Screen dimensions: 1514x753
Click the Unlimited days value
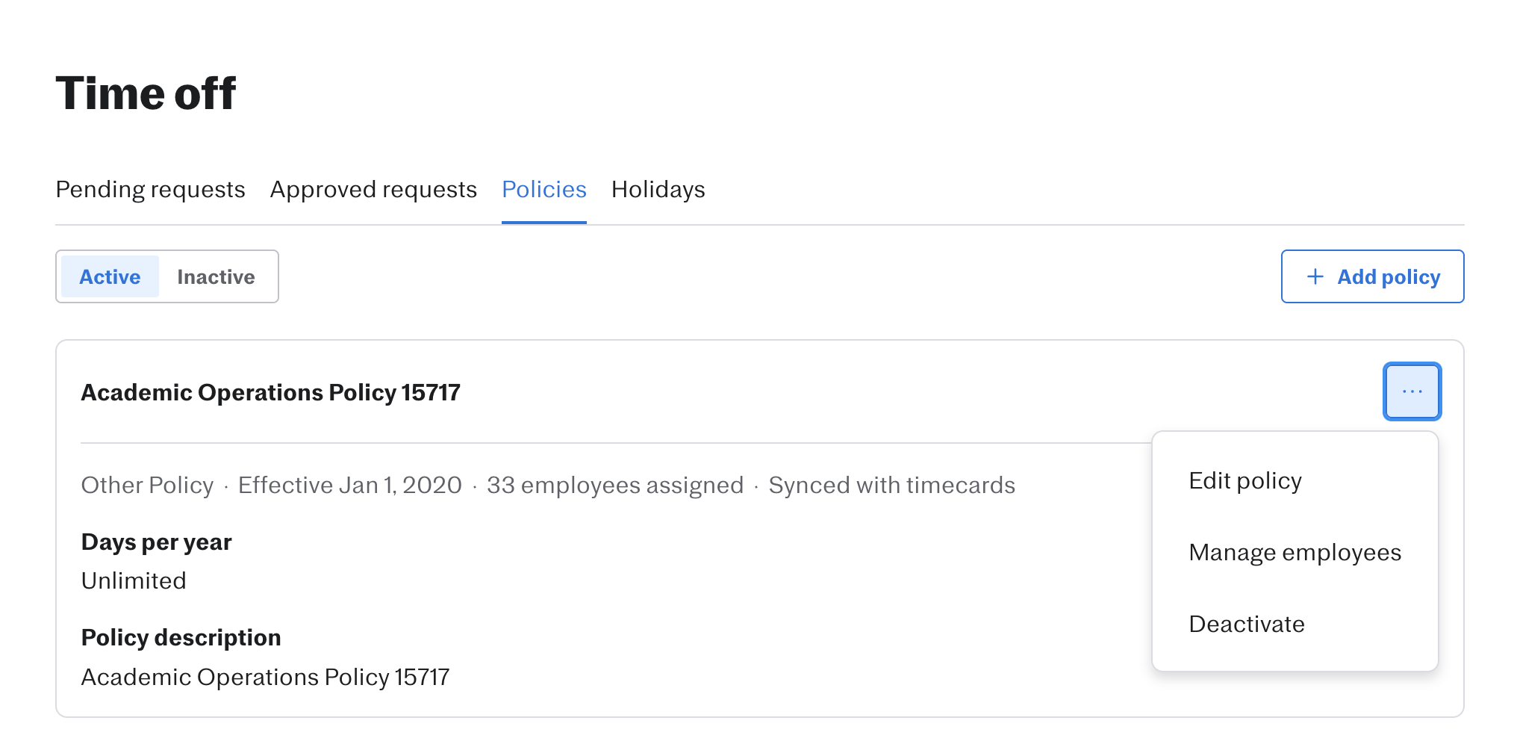click(134, 580)
